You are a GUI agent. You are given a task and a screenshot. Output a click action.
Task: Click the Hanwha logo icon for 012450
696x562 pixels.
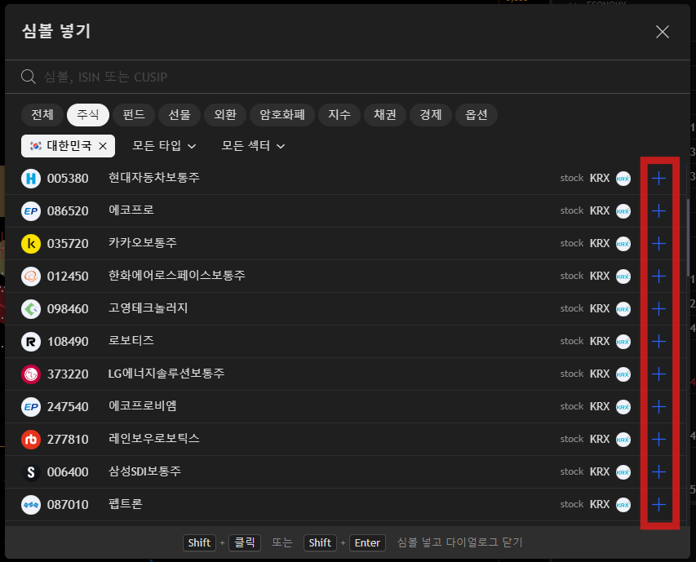pos(31,277)
